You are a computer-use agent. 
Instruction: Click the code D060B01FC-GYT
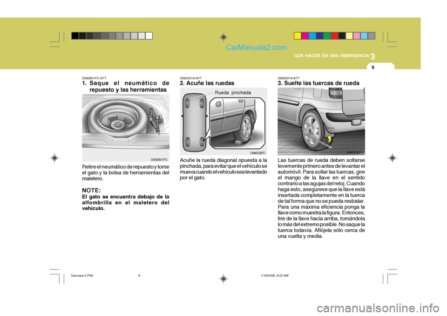point(94,78)
